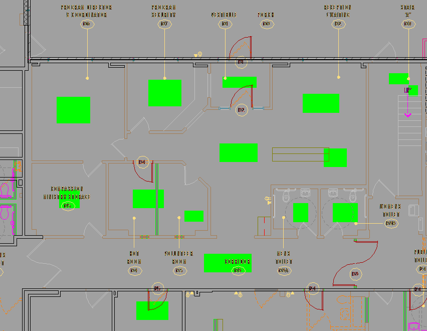Click the Program Security room number tag
This screenshot has width=427, height=331.
pyautogui.click(x=164, y=24)
